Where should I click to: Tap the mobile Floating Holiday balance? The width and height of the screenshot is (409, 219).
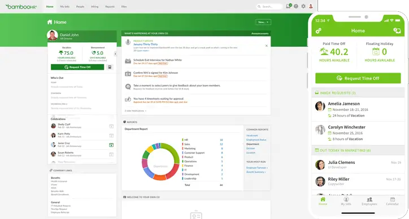[x=380, y=52]
